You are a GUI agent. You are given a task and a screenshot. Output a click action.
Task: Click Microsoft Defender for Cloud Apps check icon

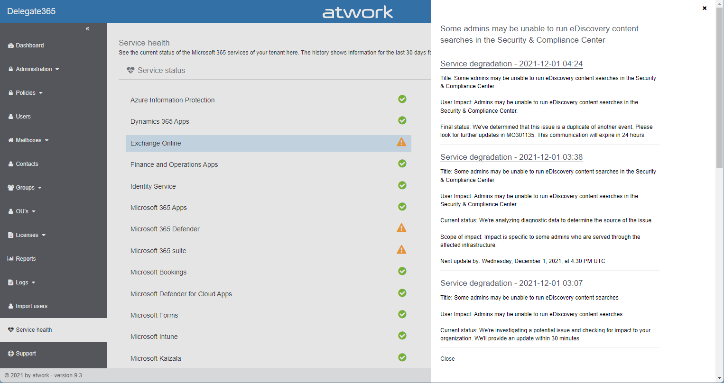pyautogui.click(x=402, y=293)
